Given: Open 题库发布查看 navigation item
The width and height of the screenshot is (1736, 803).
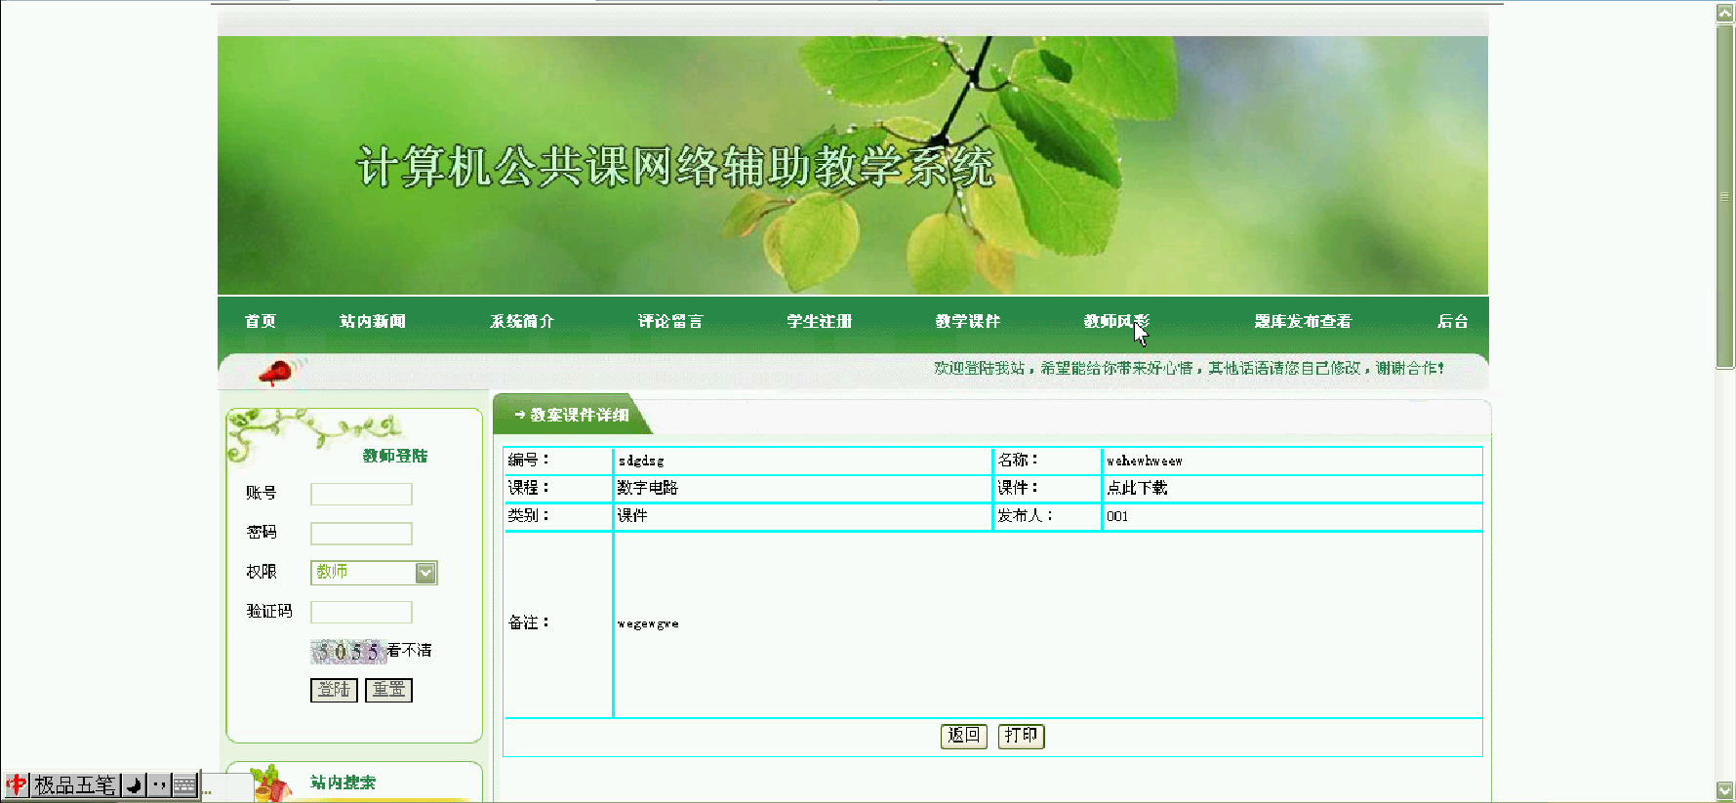Looking at the screenshot, I should coord(1303,321).
